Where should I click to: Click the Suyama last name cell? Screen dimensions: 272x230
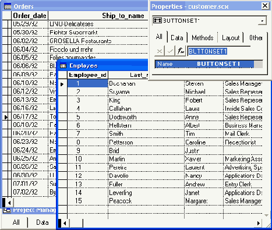tap(146, 91)
